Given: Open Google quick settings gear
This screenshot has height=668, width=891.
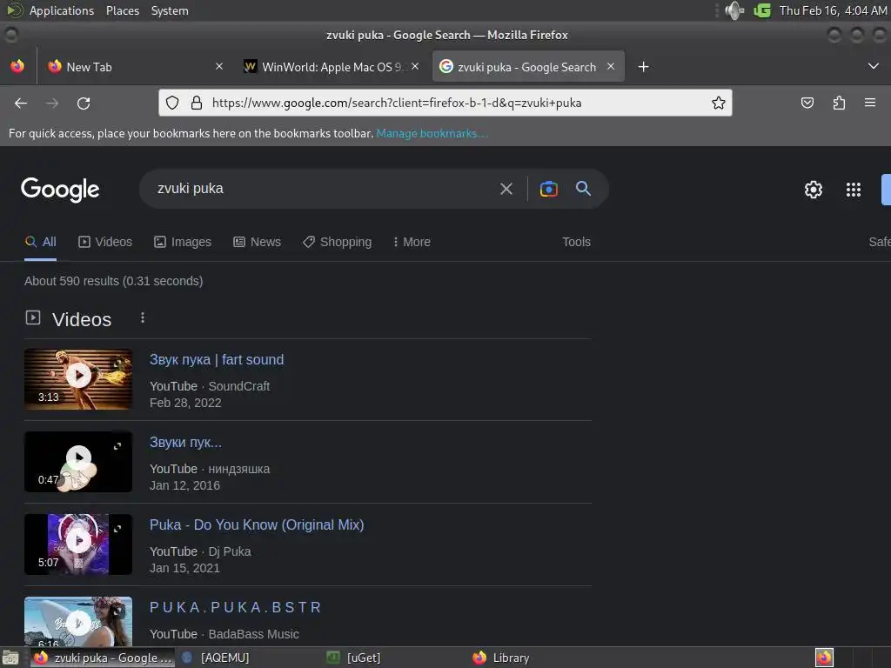Looking at the screenshot, I should 814,189.
